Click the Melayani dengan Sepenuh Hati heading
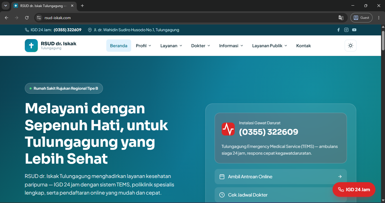Viewport: 385px width, 203px height. (96, 134)
